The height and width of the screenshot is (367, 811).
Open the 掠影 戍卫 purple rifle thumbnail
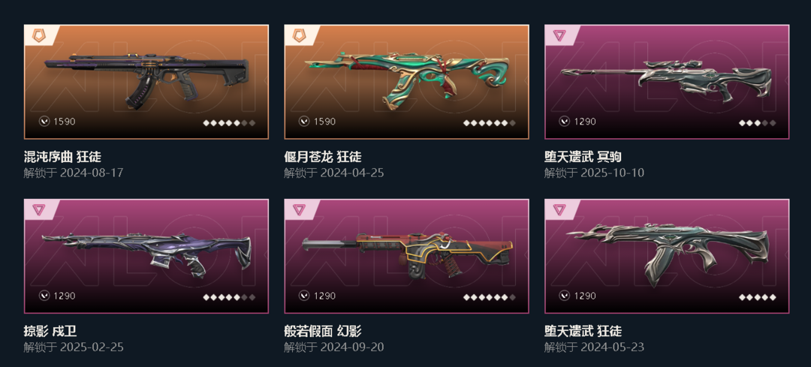(146, 251)
